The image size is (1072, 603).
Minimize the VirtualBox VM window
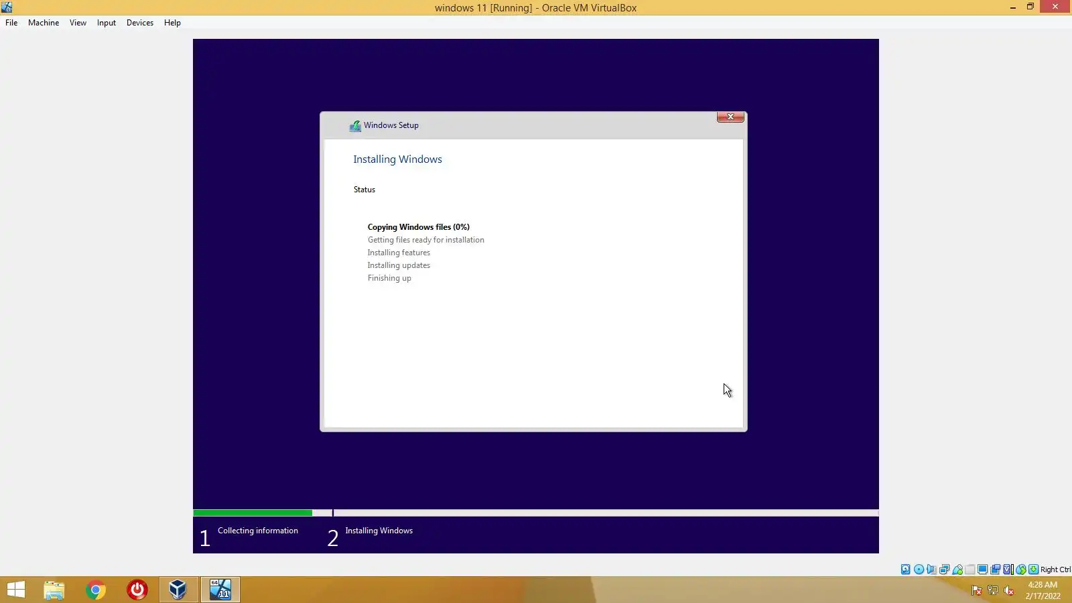pos(1013,7)
